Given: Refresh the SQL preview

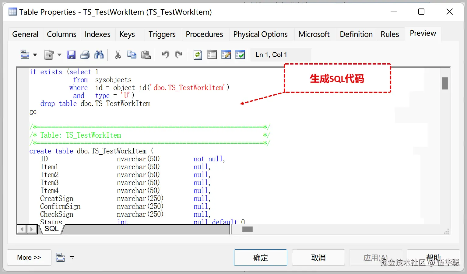Looking at the screenshot, I should pos(198,55).
